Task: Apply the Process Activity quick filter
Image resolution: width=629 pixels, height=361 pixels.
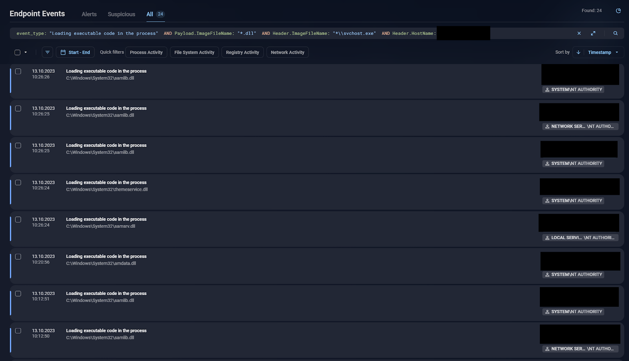Action: [146, 52]
